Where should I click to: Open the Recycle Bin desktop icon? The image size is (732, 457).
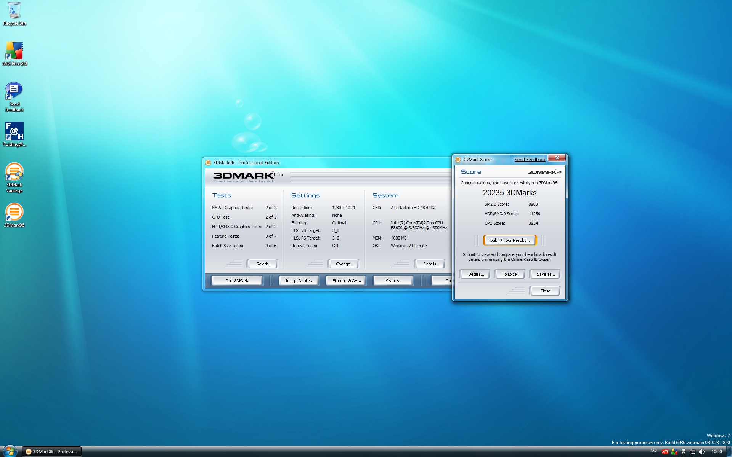pos(14,14)
